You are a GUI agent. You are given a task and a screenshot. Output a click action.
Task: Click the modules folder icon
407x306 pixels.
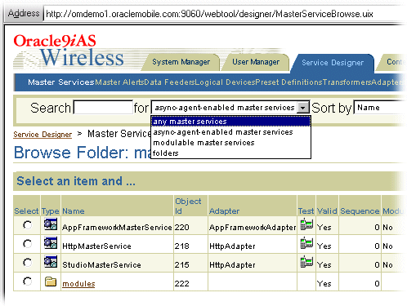(51, 282)
